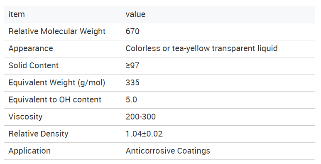
Task: Select Equivalent Weight (g/mol) cell
Action: pos(62,83)
